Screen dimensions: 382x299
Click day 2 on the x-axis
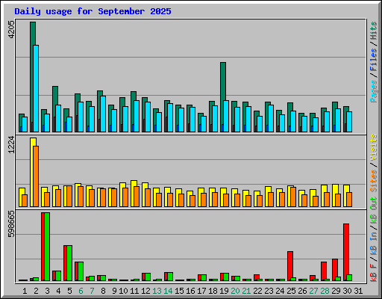(36, 291)
